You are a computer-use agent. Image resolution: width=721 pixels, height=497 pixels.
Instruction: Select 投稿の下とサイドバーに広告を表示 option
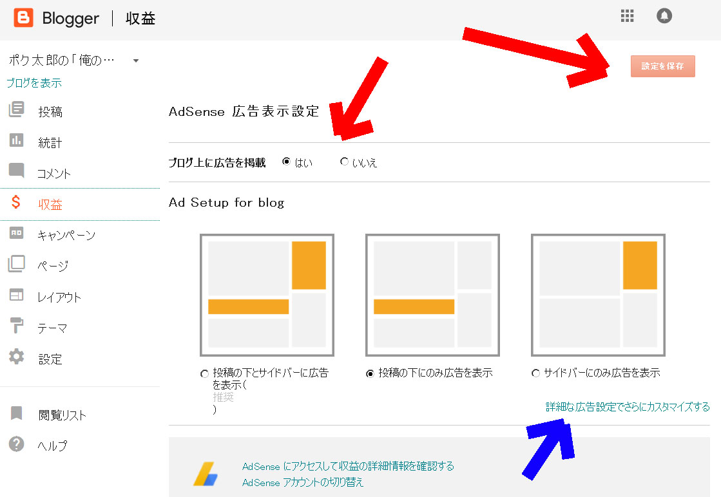[x=205, y=374]
